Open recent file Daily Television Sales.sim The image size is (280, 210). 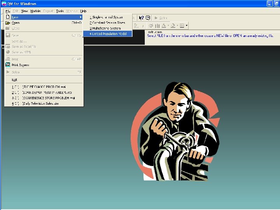coord(44,103)
